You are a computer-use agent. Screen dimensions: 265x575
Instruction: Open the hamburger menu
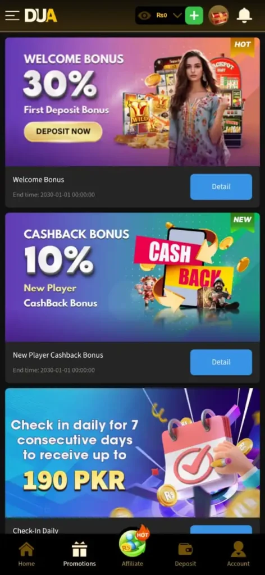point(12,15)
